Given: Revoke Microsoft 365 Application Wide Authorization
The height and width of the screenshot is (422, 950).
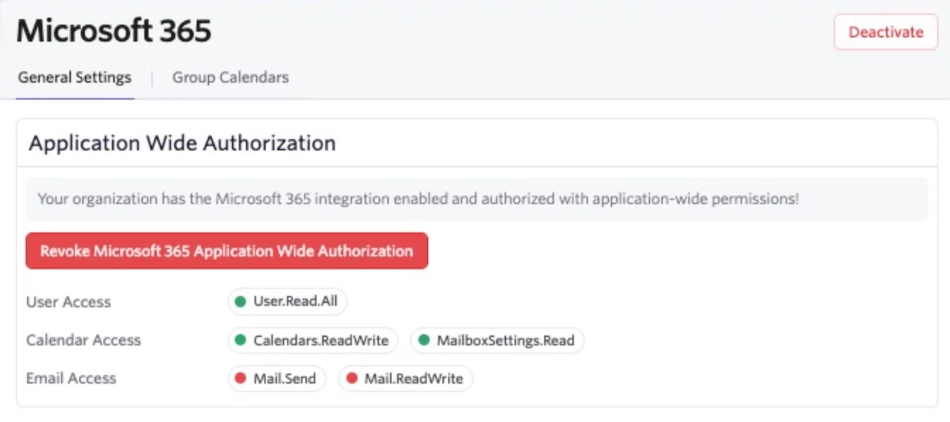Looking at the screenshot, I should tap(227, 251).
